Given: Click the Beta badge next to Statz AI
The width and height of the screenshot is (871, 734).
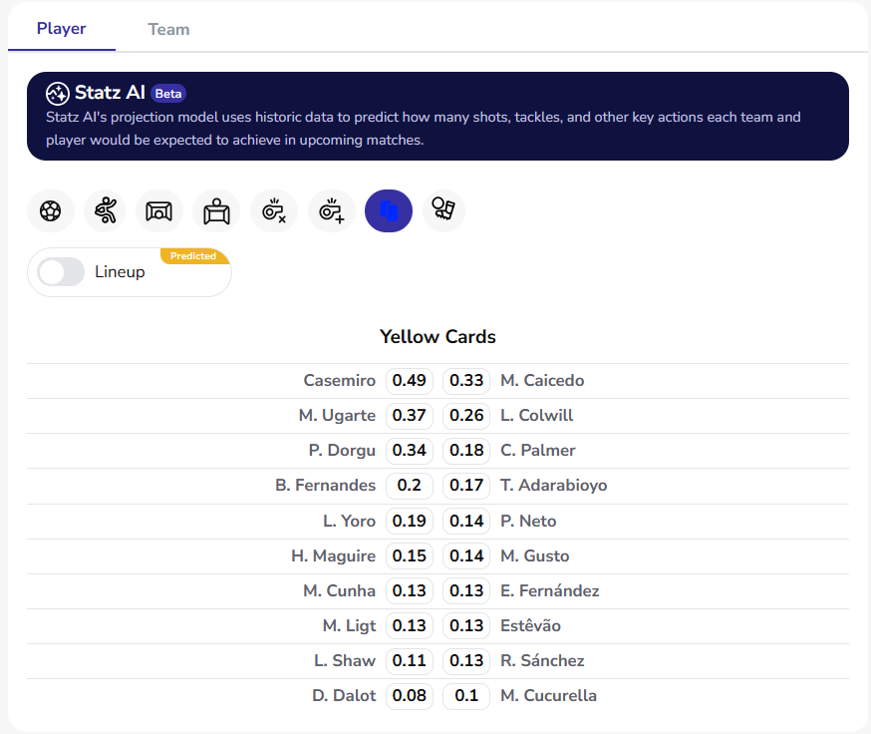Looking at the screenshot, I should [168, 94].
